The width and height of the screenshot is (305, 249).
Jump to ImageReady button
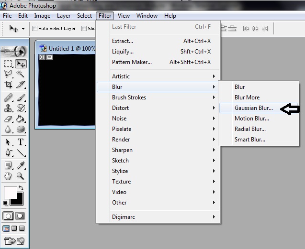click(x=14, y=241)
